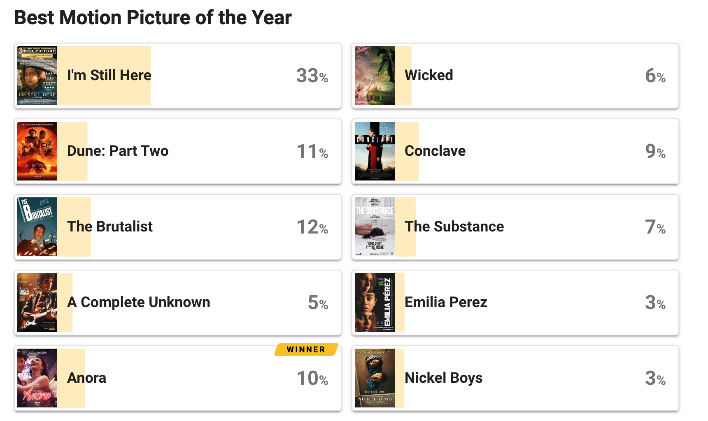Open The Substance title link
This screenshot has width=708, height=421.
454,227
